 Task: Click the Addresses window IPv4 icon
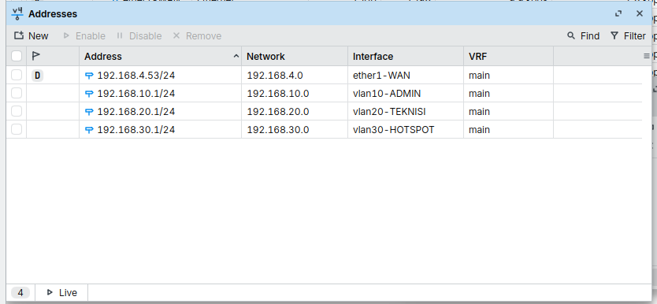(17, 14)
